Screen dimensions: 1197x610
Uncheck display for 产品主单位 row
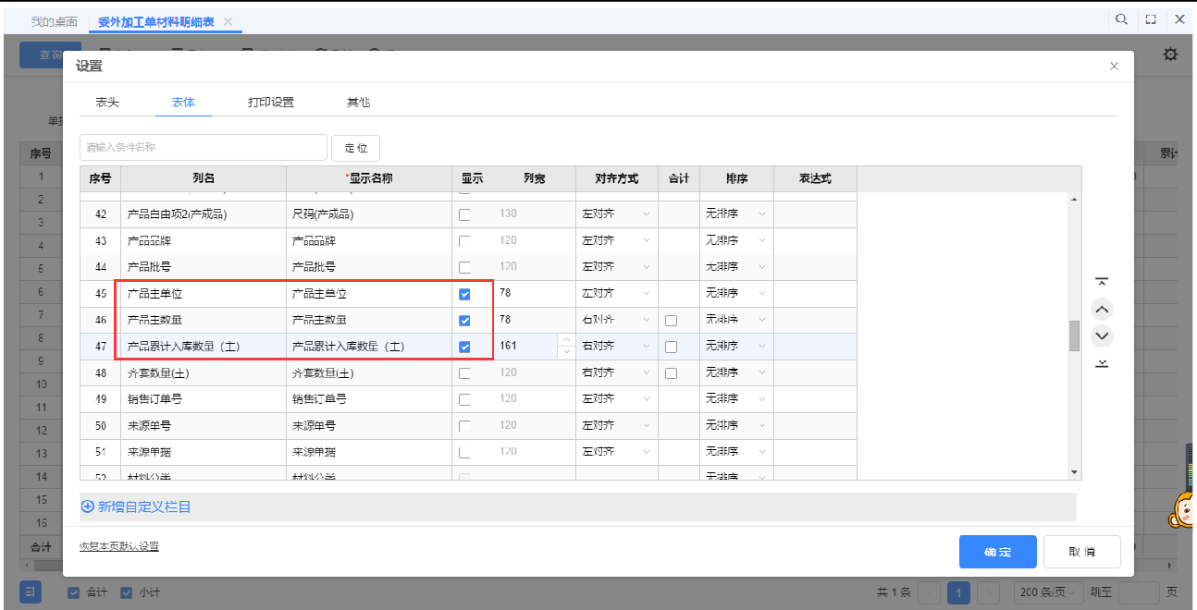pyautogui.click(x=464, y=294)
